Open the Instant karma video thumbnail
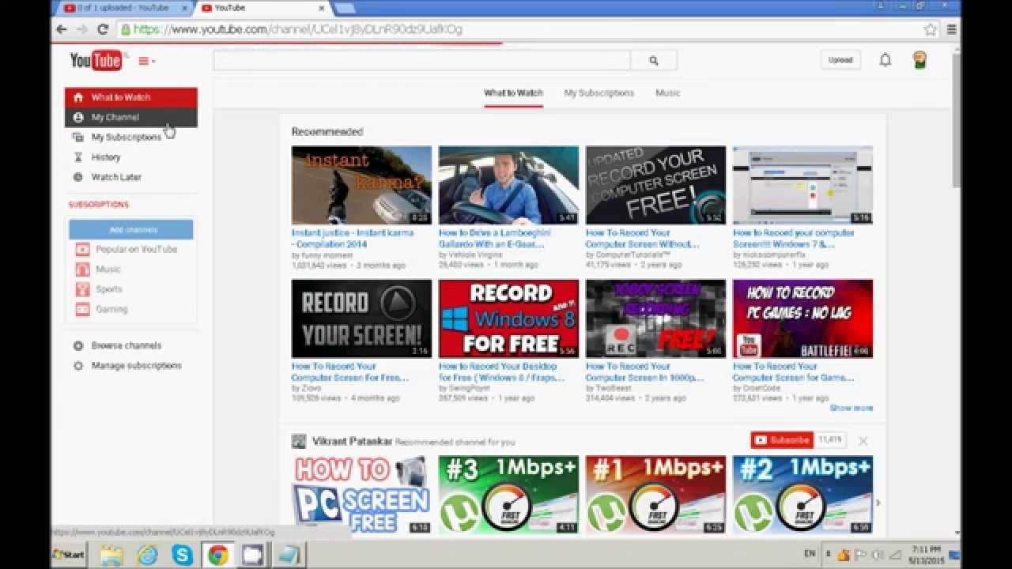This screenshot has height=569, width=1012. (361, 185)
